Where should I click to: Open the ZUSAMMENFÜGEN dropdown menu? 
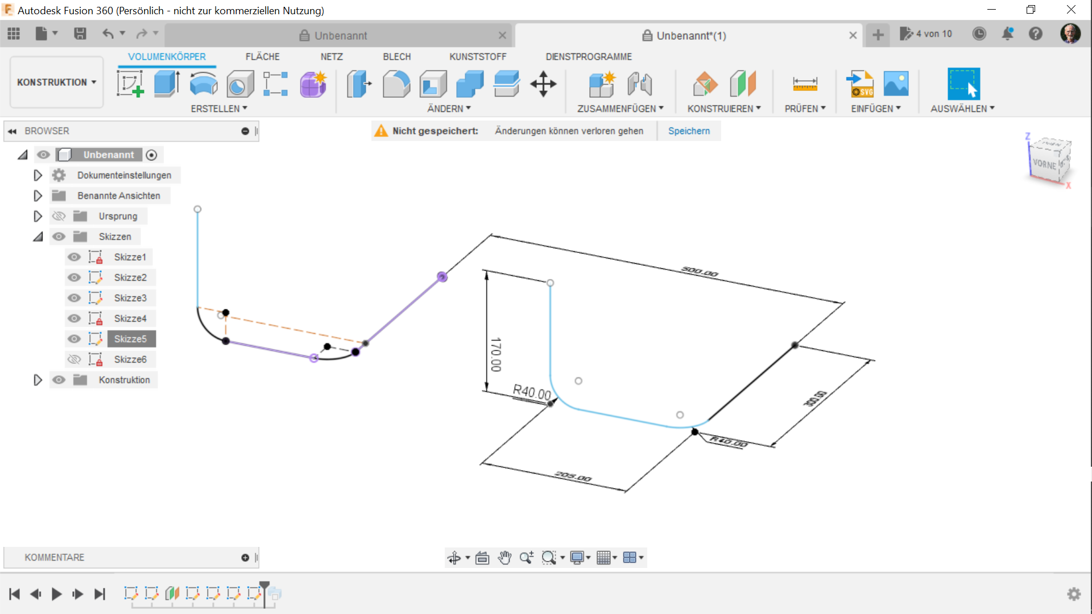click(x=621, y=109)
